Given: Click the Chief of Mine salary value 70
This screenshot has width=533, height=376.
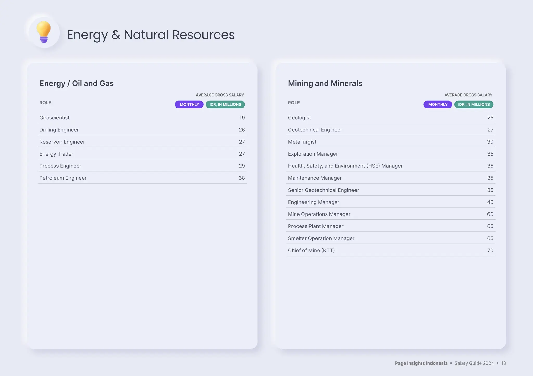Looking at the screenshot, I should [x=491, y=250].
